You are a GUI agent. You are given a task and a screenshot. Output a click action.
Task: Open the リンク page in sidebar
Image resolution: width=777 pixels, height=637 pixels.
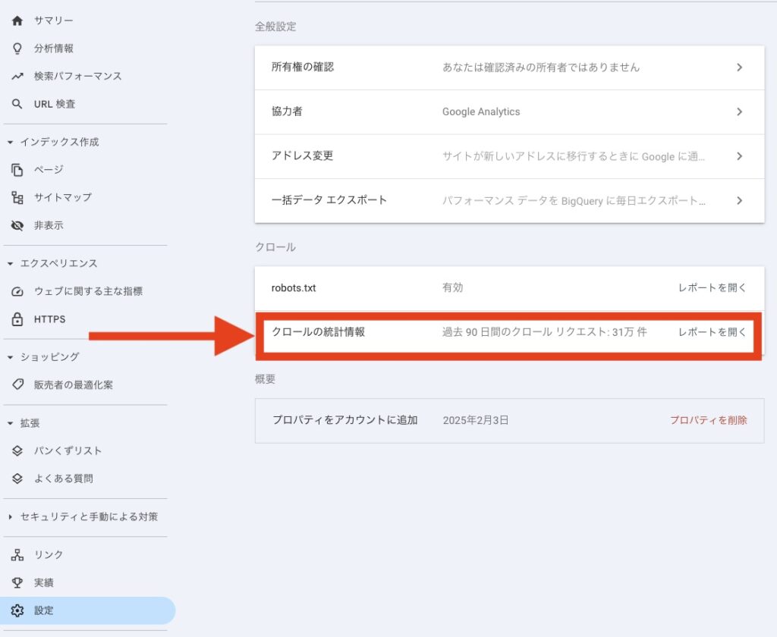[49, 555]
